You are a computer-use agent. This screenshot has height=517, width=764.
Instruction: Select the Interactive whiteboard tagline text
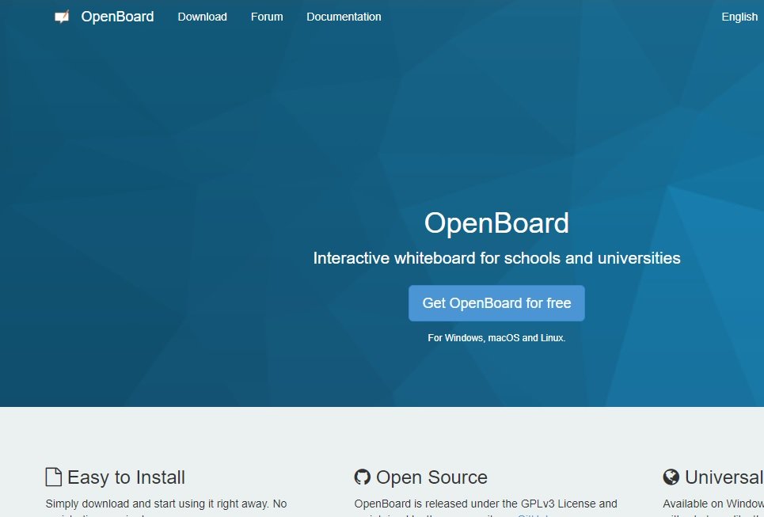tap(496, 258)
